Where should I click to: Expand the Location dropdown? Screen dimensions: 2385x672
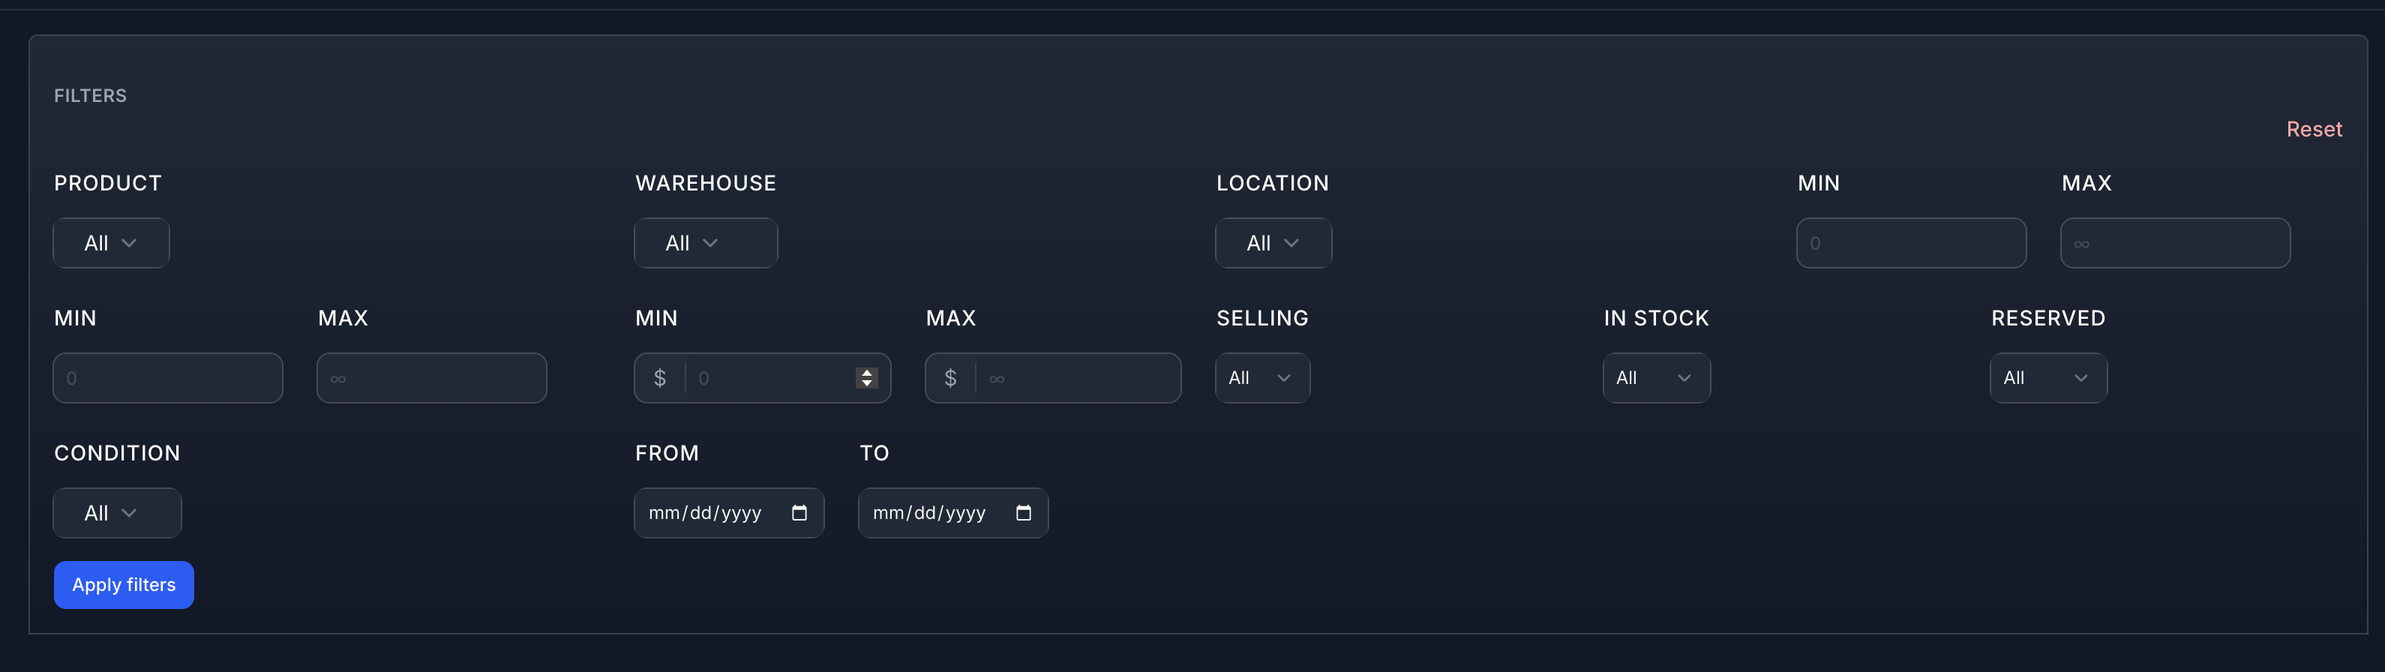[x=1273, y=244]
